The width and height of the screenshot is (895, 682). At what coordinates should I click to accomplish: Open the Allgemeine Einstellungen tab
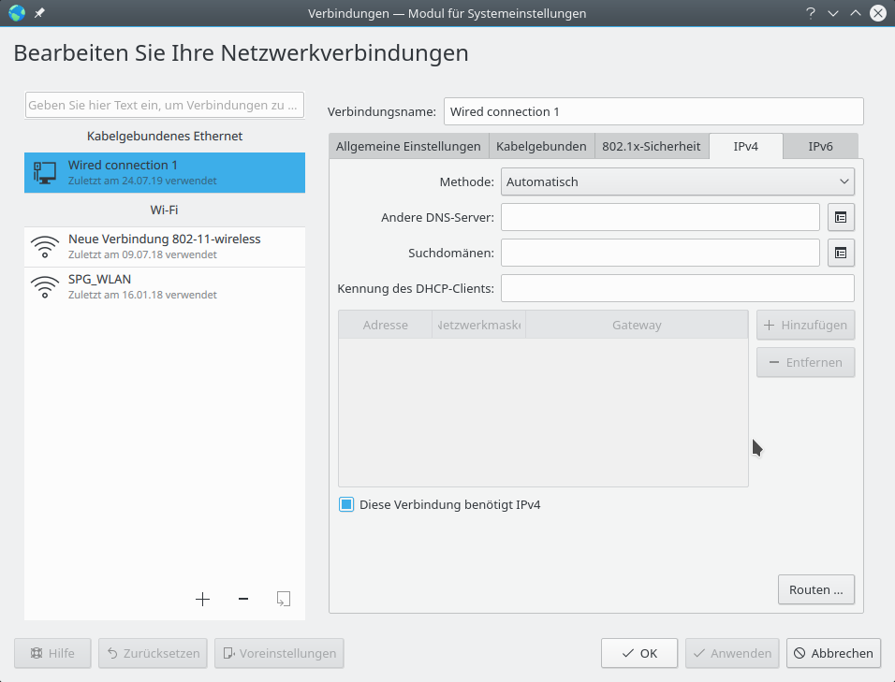[408, 146]
